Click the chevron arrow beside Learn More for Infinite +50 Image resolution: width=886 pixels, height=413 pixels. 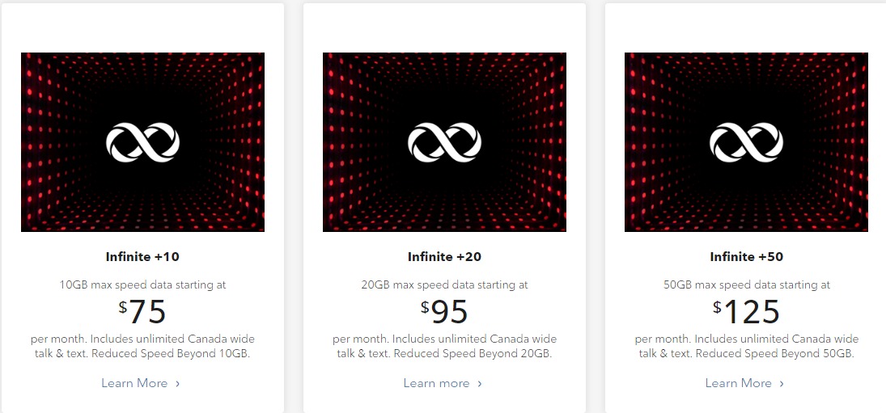782,384
